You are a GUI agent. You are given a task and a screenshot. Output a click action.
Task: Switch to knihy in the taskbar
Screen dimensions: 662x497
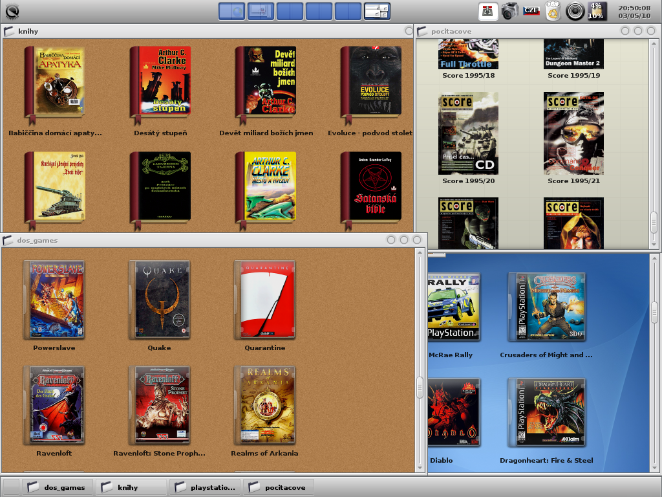[131, 487]
